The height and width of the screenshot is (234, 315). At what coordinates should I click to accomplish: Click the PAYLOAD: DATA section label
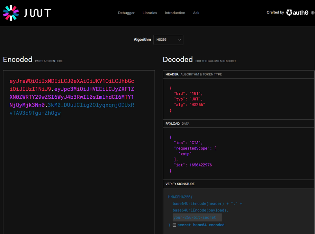pyautogui.click(x=177, y=124)
